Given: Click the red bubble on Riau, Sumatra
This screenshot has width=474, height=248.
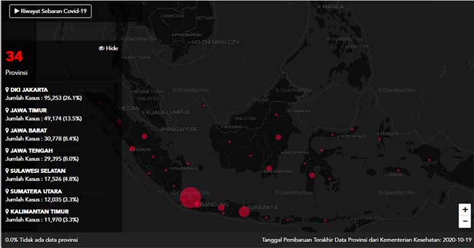Looking at the screenshot, I should (144, 137).
